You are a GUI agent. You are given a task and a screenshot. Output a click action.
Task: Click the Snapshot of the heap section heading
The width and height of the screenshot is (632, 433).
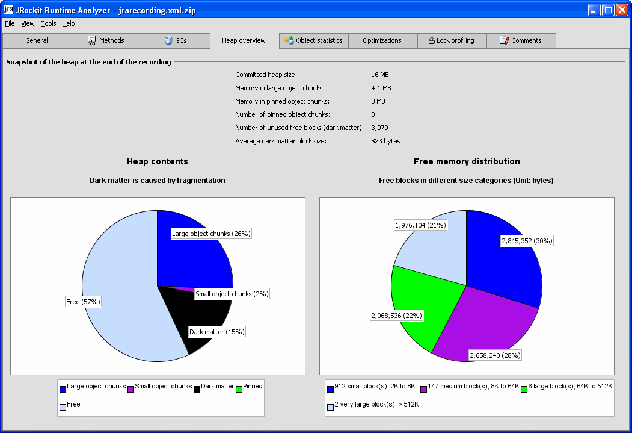88,62
